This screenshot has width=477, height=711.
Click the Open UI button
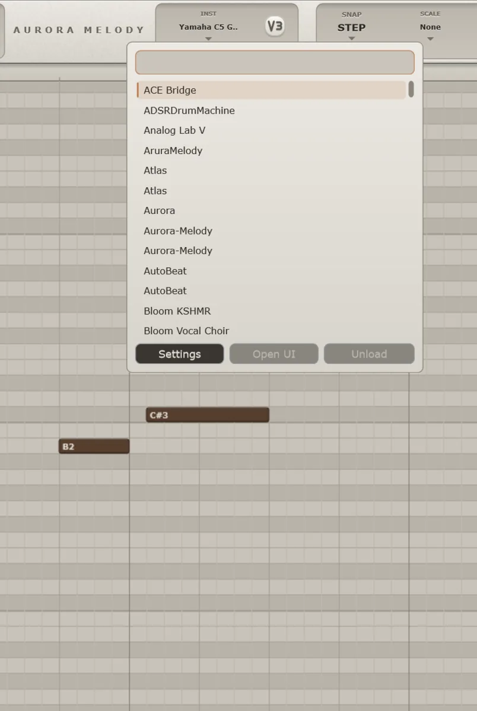(274, 354)
